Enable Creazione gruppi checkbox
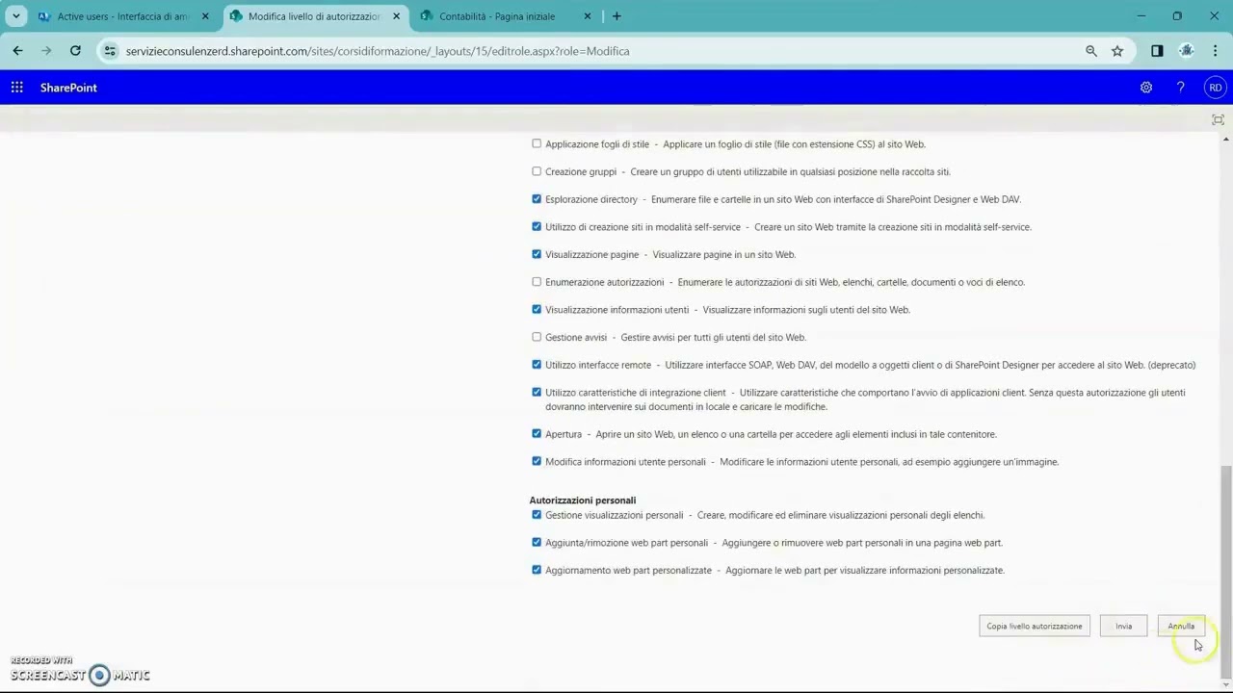 pos(537,171)
